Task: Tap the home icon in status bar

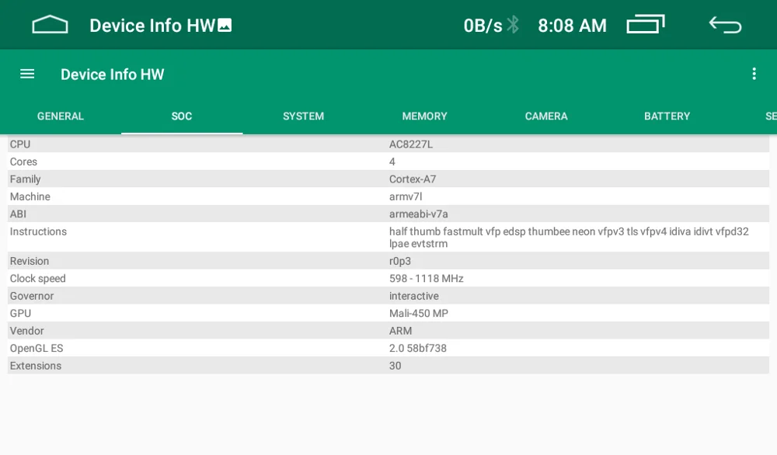Action: [50, 25]
